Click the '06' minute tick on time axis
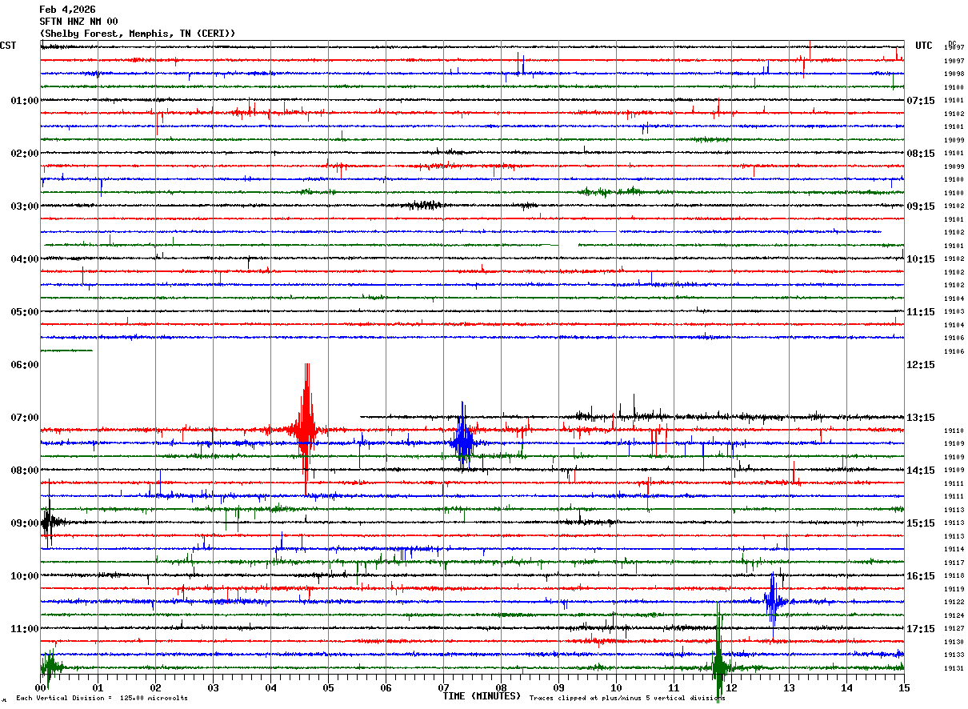This screenshot has height=709, width=968. [386, 687]
